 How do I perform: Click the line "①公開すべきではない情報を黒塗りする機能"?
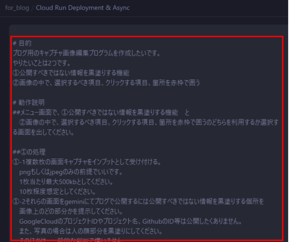pyautogui.click(x=71, y=73)
